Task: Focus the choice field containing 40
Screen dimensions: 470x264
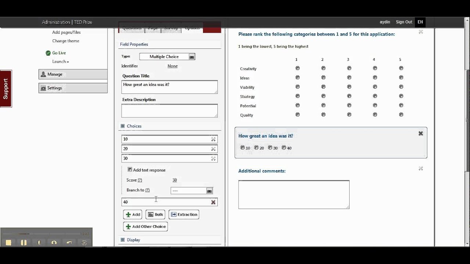Action: tap(169, 202)
